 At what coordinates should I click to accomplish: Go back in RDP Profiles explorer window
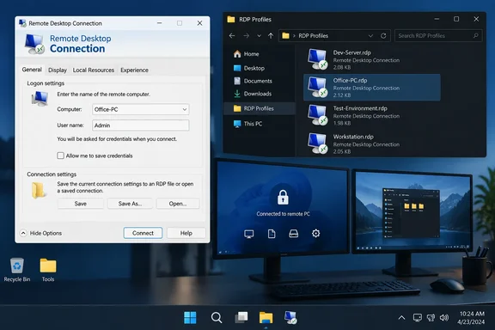232,36
